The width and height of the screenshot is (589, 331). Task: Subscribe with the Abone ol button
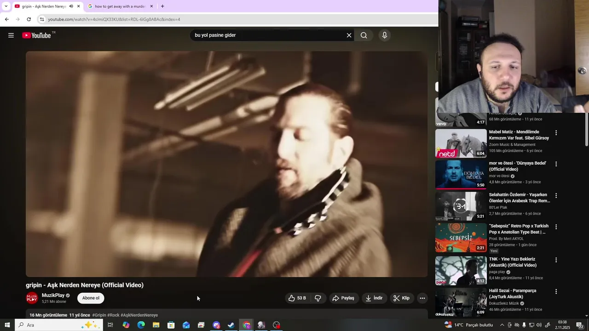tap(91, 298)
